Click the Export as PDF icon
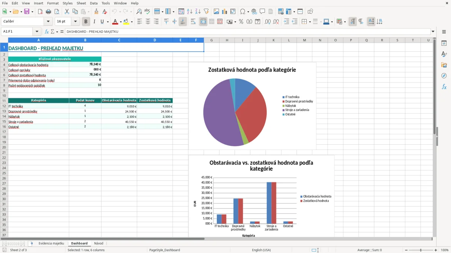The height and width of the screenshot is (253, 451). tap(40, 12)
